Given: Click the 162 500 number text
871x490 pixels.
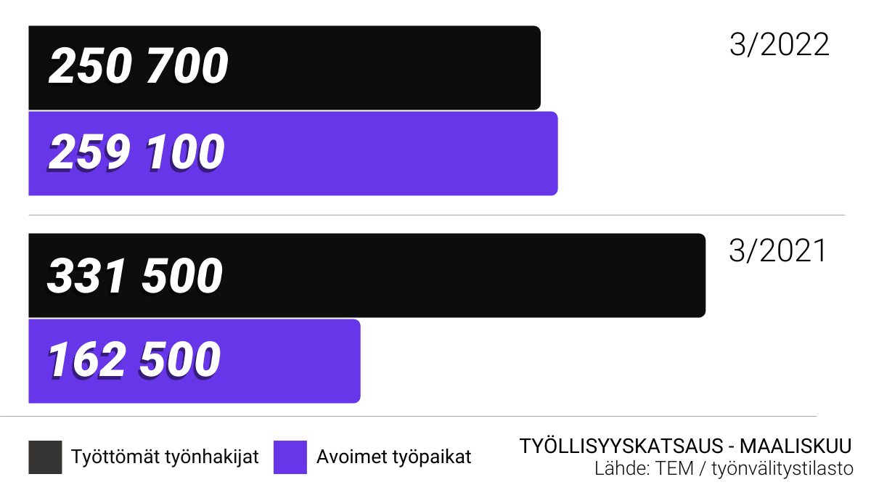Looking at the screenshot, I should click(134, 361).
